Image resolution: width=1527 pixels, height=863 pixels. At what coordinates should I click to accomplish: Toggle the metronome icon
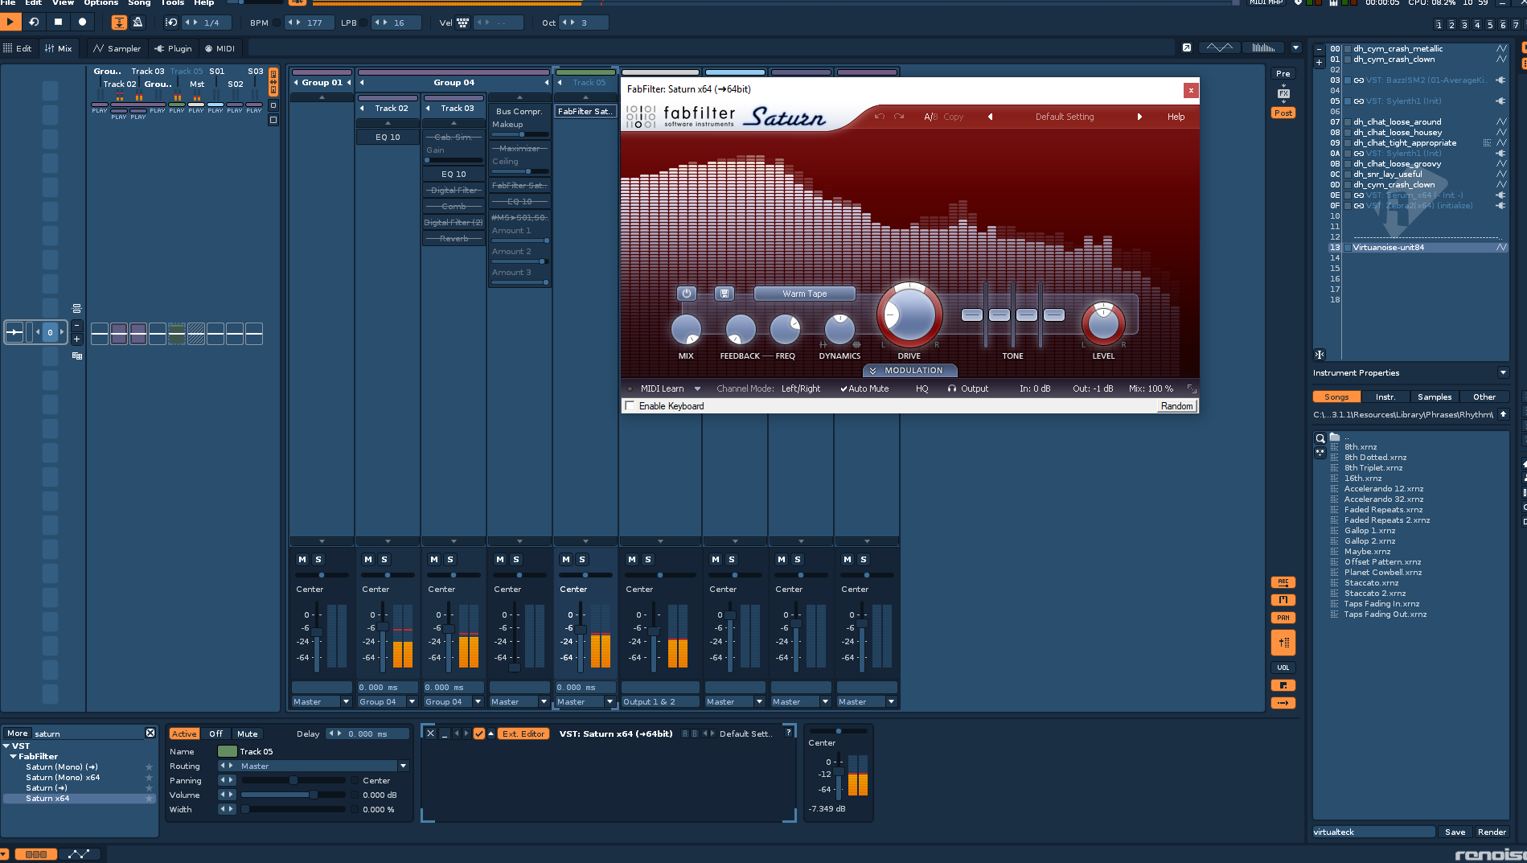pyautogui.click(x=138, y=23)
